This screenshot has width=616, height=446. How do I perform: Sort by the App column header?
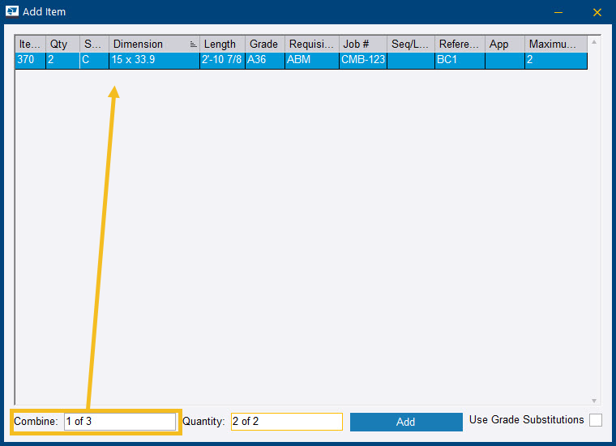[x=505, y=44]
